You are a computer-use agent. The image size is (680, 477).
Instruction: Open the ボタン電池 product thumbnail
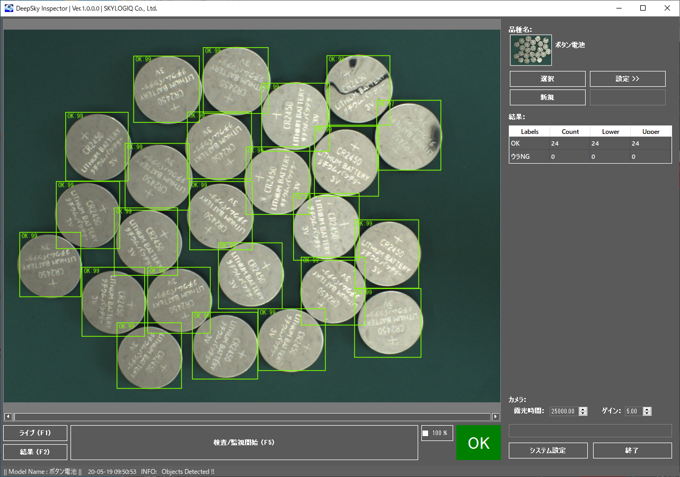click(x=531, y=50)
